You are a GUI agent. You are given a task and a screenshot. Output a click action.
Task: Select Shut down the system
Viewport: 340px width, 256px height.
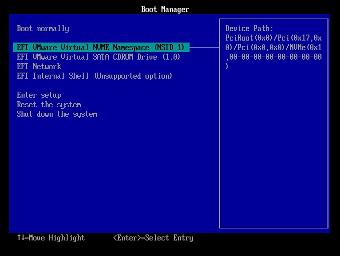point(57,114)
